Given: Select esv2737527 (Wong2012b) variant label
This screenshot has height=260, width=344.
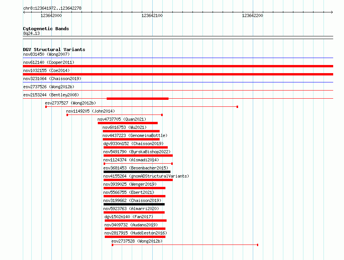Looking at the screenshot, I should [x=70, y=103].
